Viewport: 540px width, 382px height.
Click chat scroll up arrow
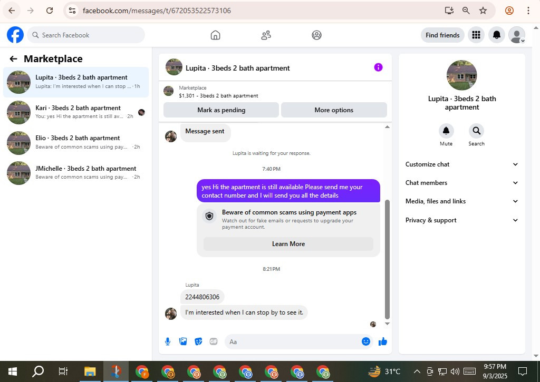pyautogui.click(x=387, y=127)
